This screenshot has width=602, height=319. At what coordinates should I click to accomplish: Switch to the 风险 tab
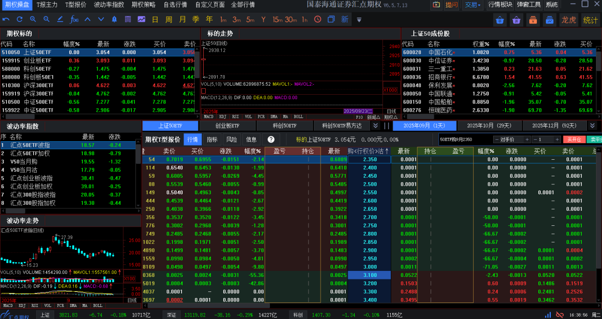232,140
